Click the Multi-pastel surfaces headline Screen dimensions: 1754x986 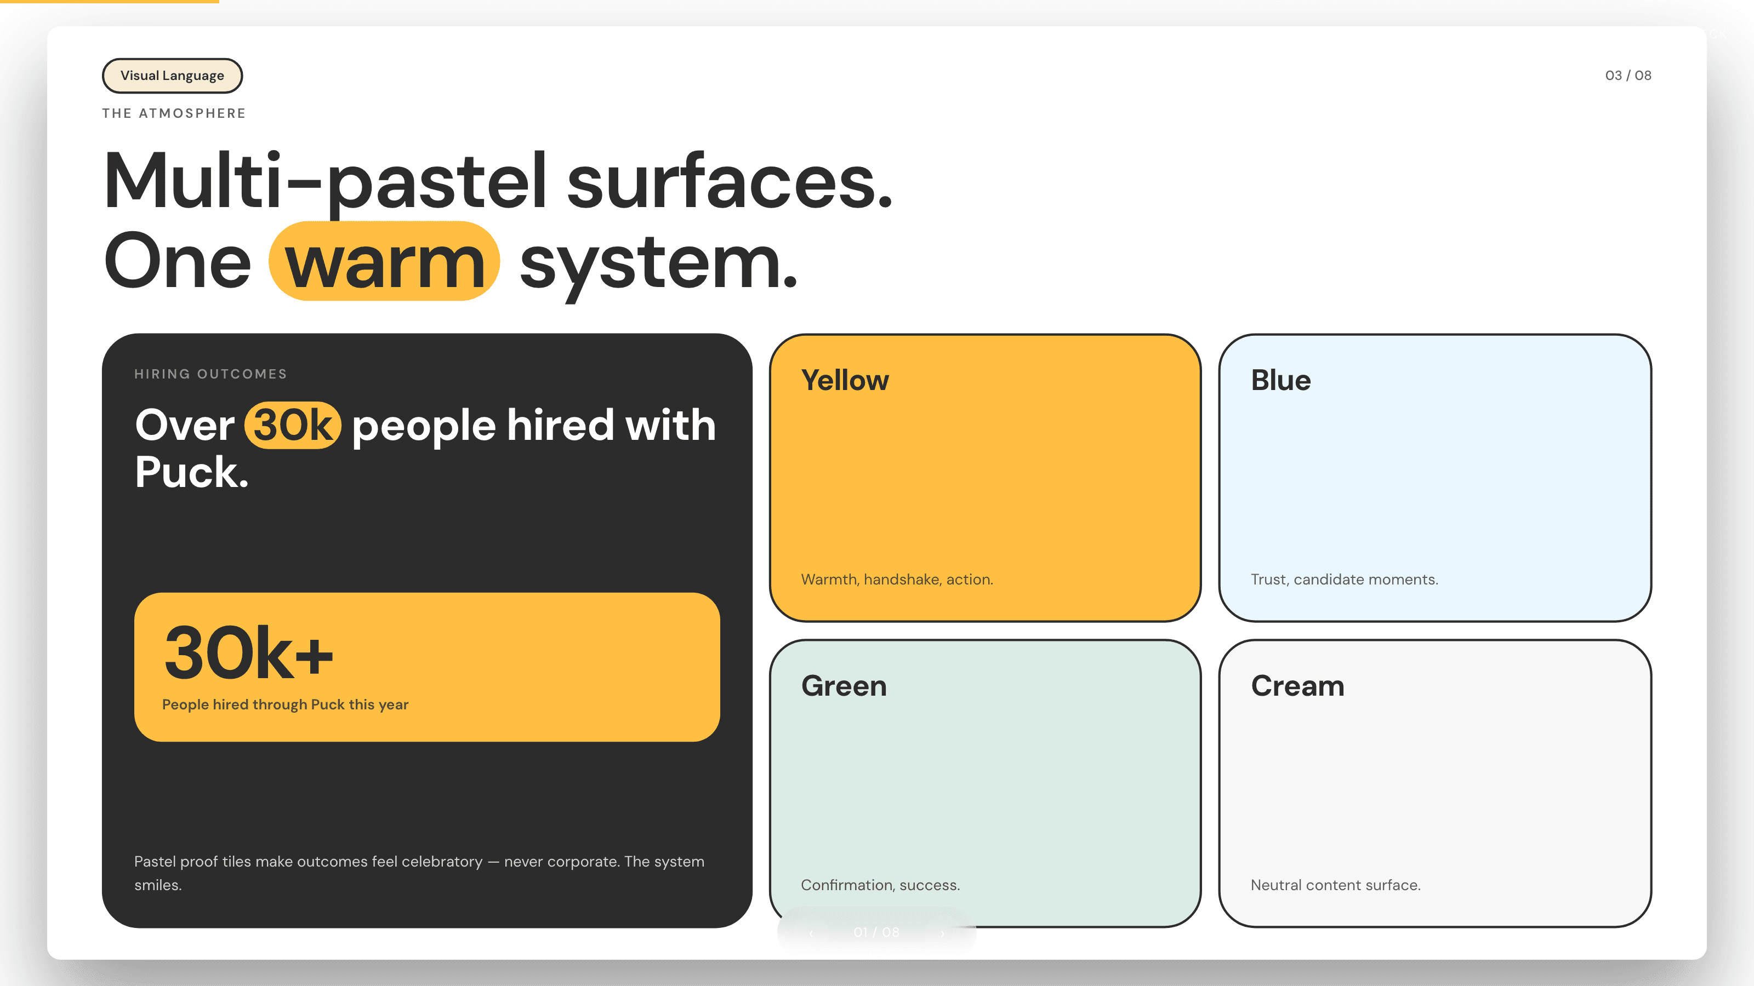click(x=498, y=180)
